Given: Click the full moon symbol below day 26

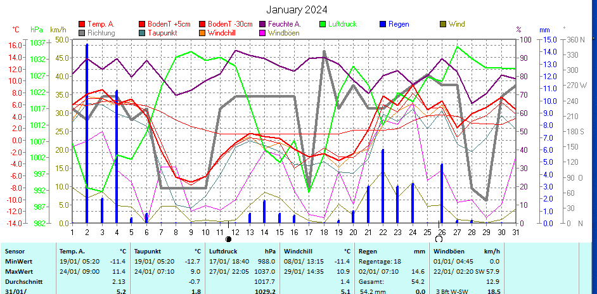Looking at the screenshot, I should tap(439, 239).
